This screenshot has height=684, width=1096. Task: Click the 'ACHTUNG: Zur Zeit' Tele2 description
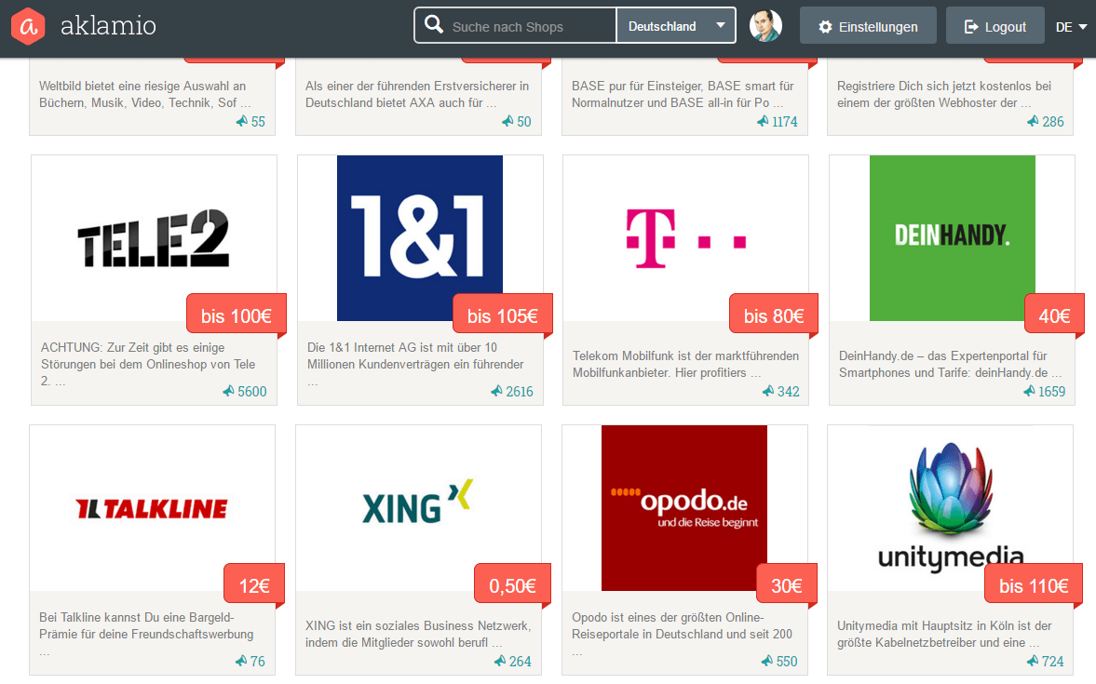[148, 364]
